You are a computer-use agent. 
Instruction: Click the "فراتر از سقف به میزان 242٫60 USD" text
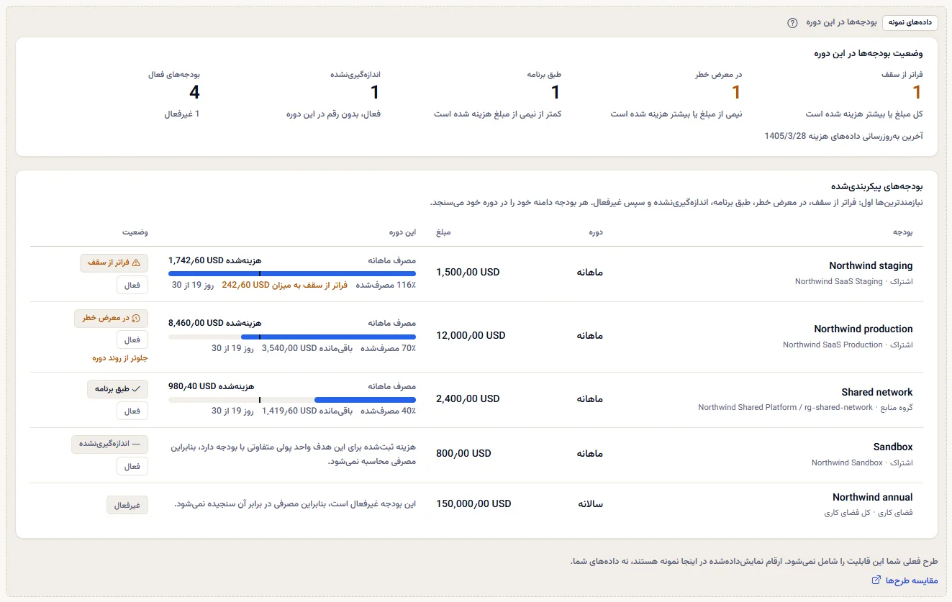284,285
